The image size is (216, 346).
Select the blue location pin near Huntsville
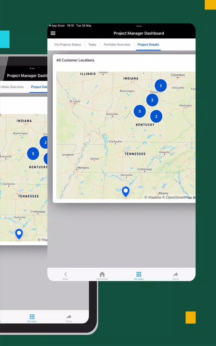[126, 191]
